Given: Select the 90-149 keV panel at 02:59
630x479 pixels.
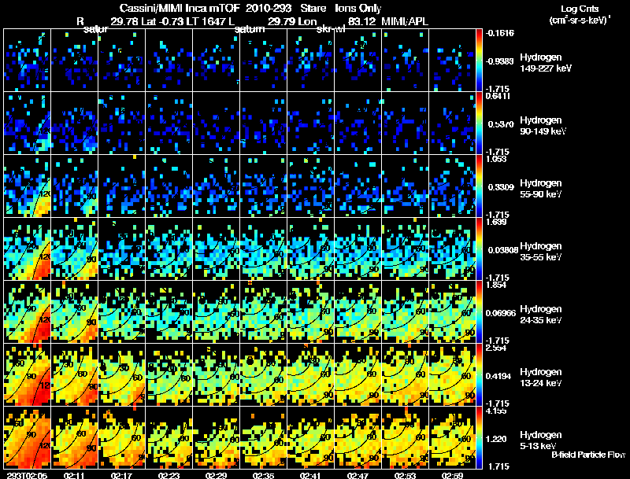Looking at the screenshot, I should click(452, 123).
